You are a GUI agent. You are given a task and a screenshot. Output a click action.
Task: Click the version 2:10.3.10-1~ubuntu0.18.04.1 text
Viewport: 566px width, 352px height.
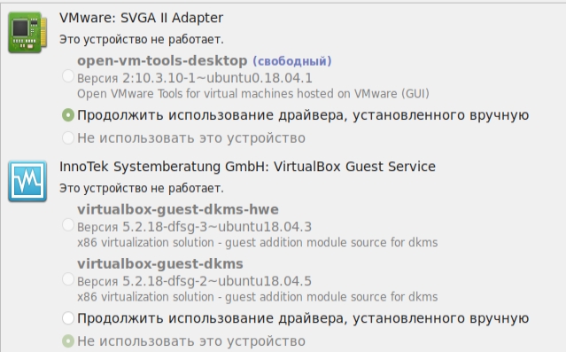(x=195, y=78)
